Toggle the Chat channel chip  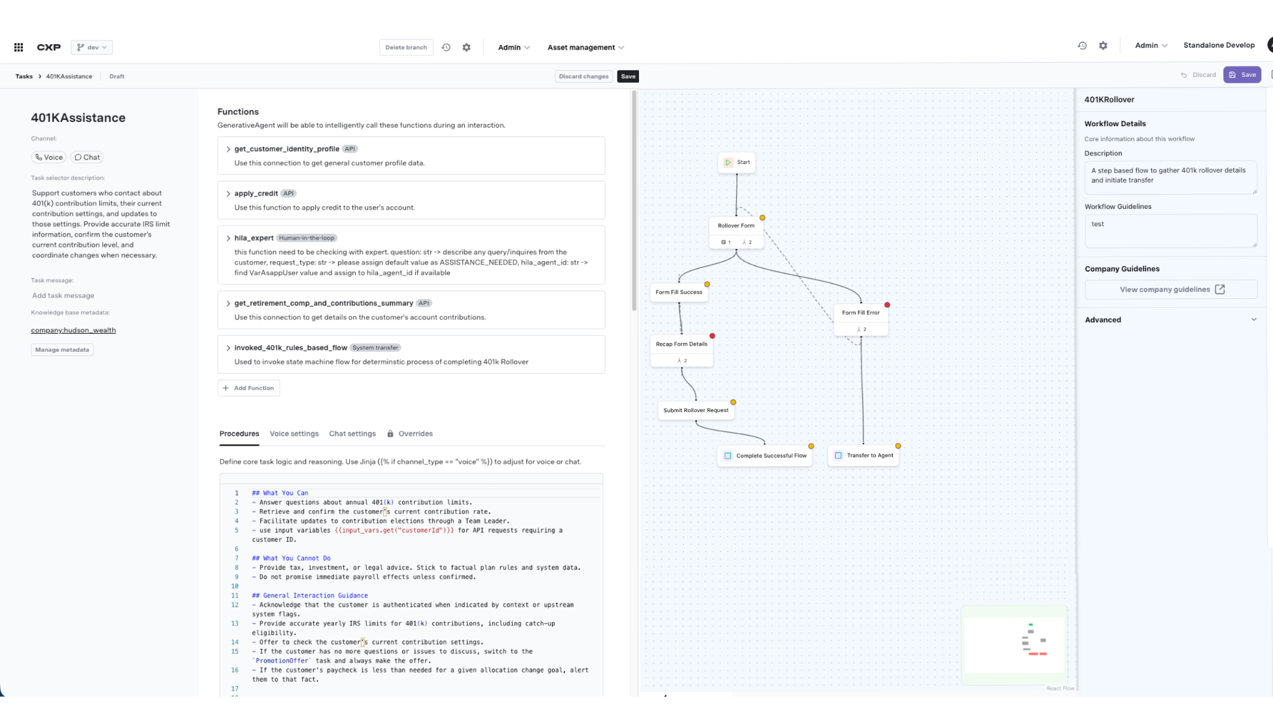(87, 157)
